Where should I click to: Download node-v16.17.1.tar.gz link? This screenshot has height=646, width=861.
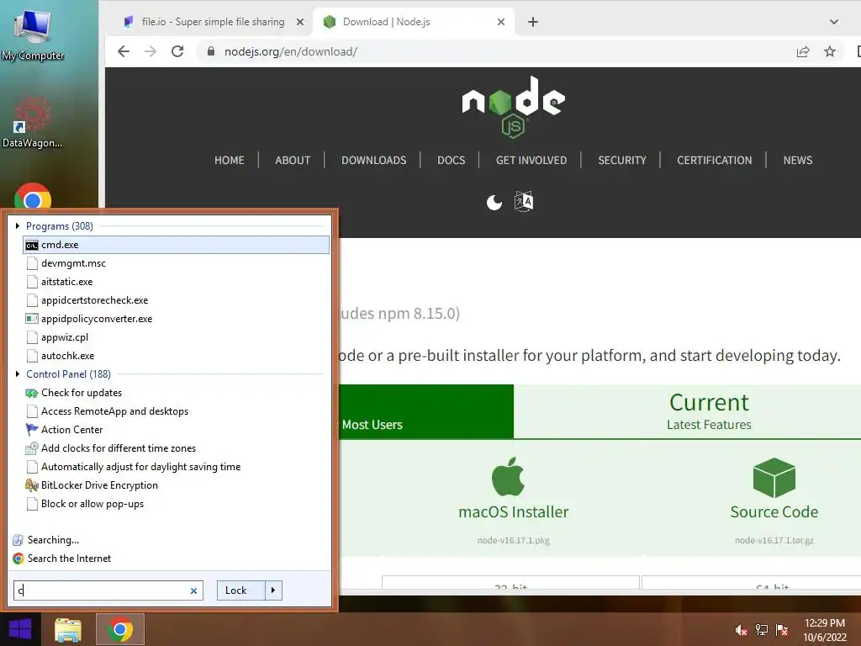774,541
